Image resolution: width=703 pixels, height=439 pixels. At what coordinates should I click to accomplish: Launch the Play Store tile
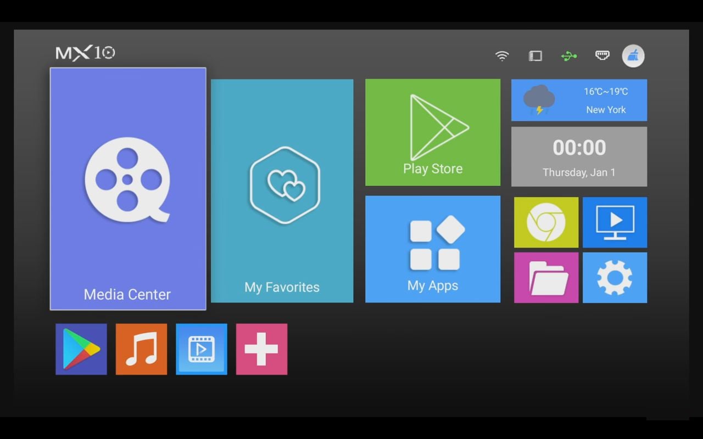click(x=433, y=132)
